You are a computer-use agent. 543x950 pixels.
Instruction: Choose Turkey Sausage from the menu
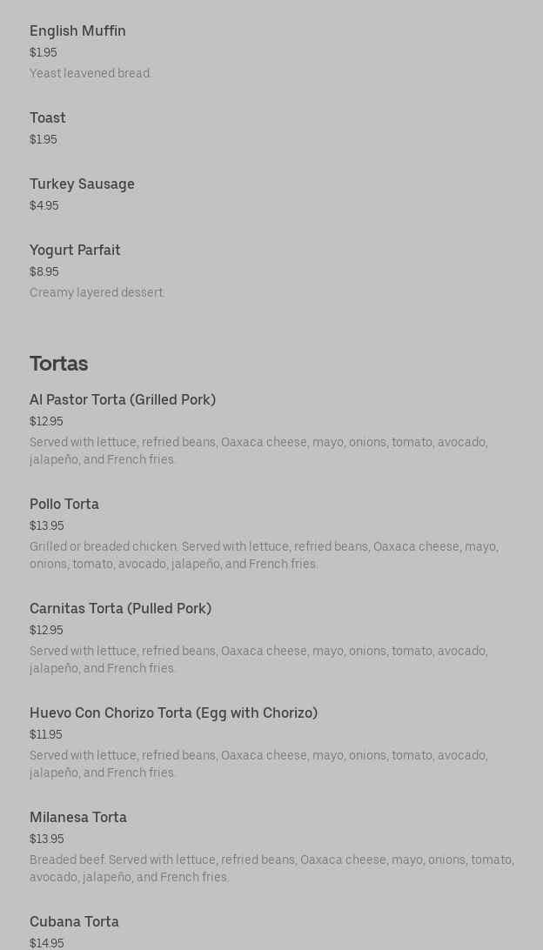point(82,184)
